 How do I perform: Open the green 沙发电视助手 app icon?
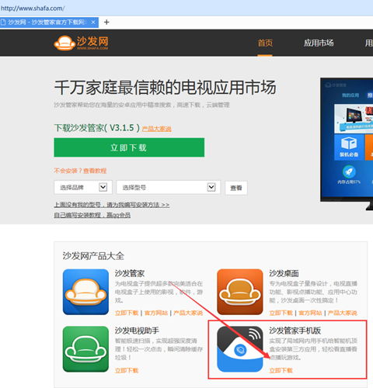(x=85, y=349)
